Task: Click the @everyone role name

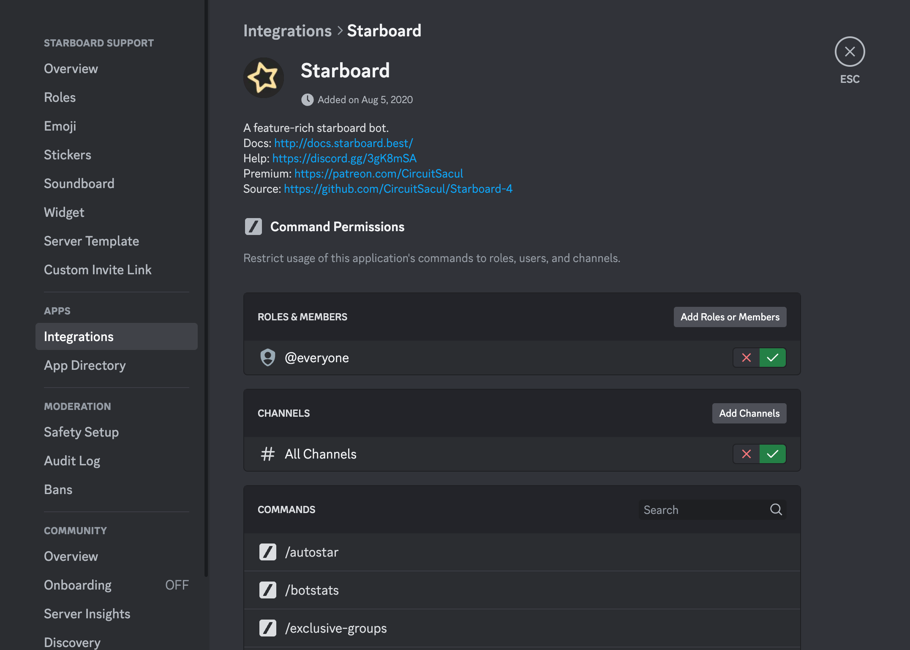Action: (x=317, y=358)
